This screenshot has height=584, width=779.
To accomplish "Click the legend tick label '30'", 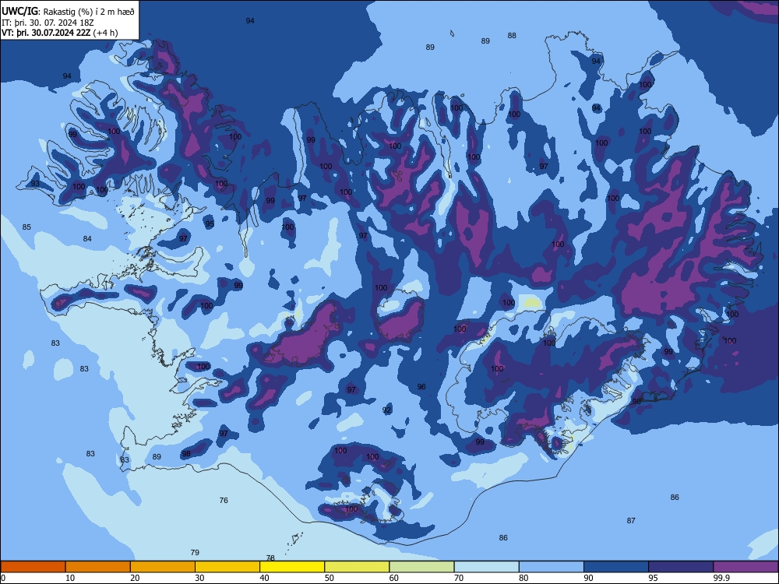I will click(199, 578).
